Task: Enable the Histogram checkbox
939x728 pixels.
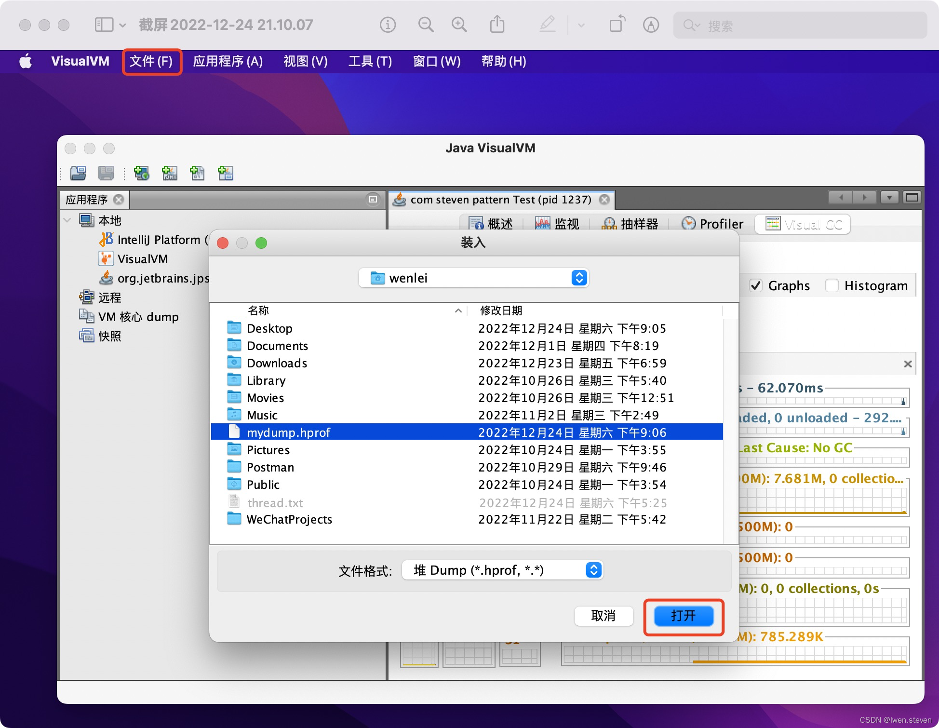Action: click(832, 285)
